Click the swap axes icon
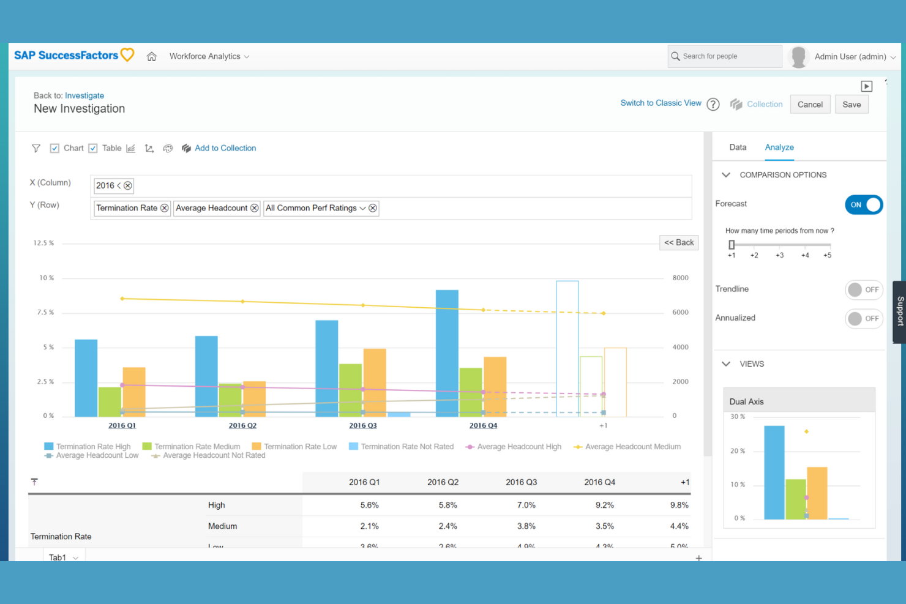The width and height of the screenshot is (906, 604). [x=149, y=149]
